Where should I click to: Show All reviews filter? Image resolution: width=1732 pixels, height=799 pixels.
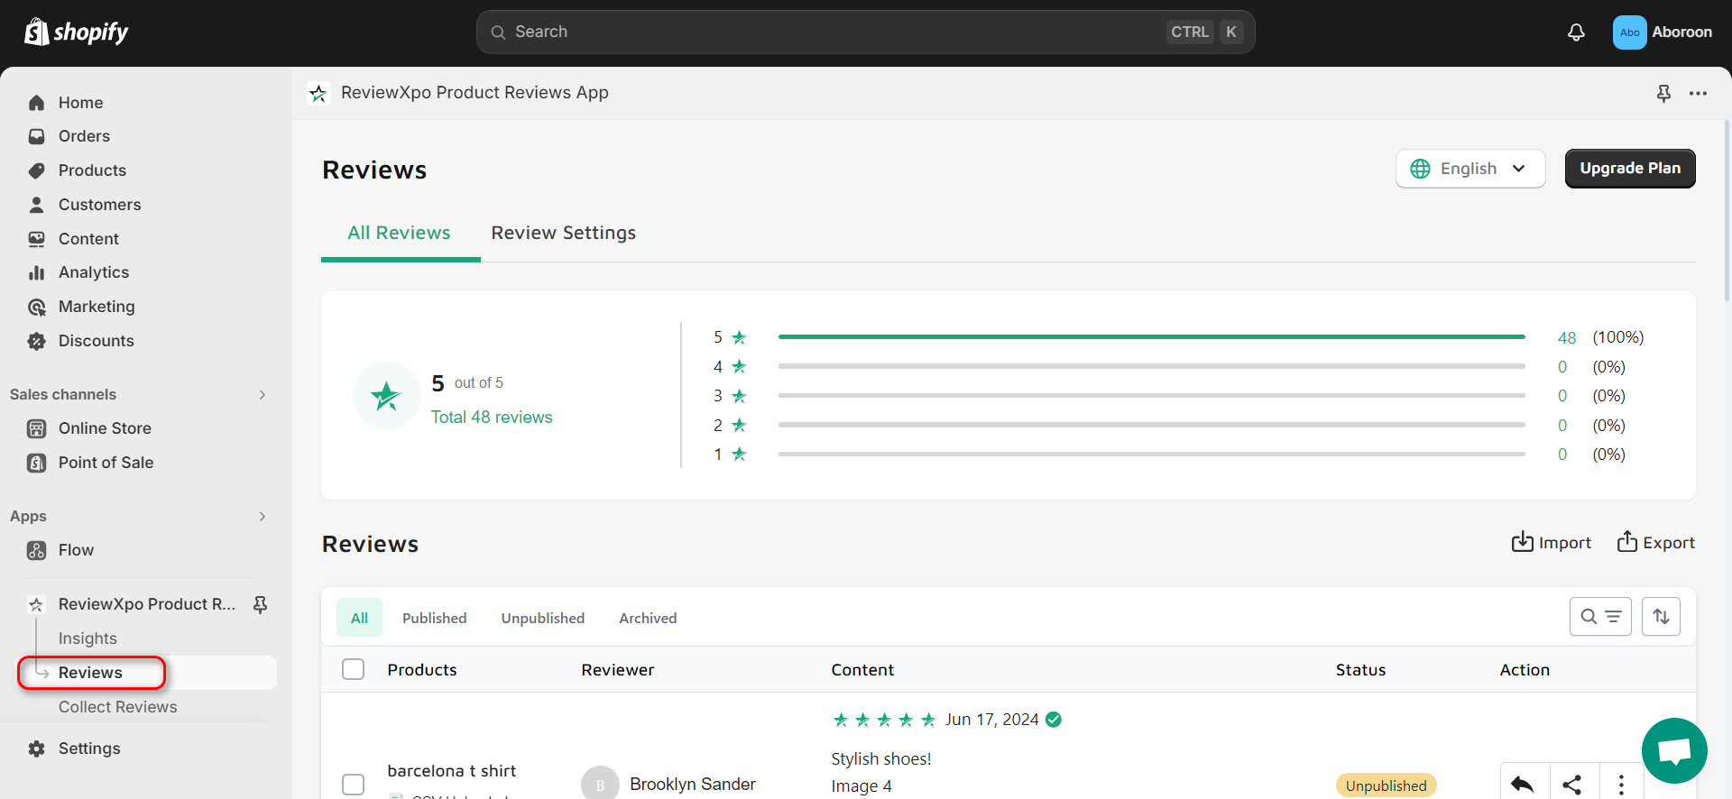(x=359, y=618)
